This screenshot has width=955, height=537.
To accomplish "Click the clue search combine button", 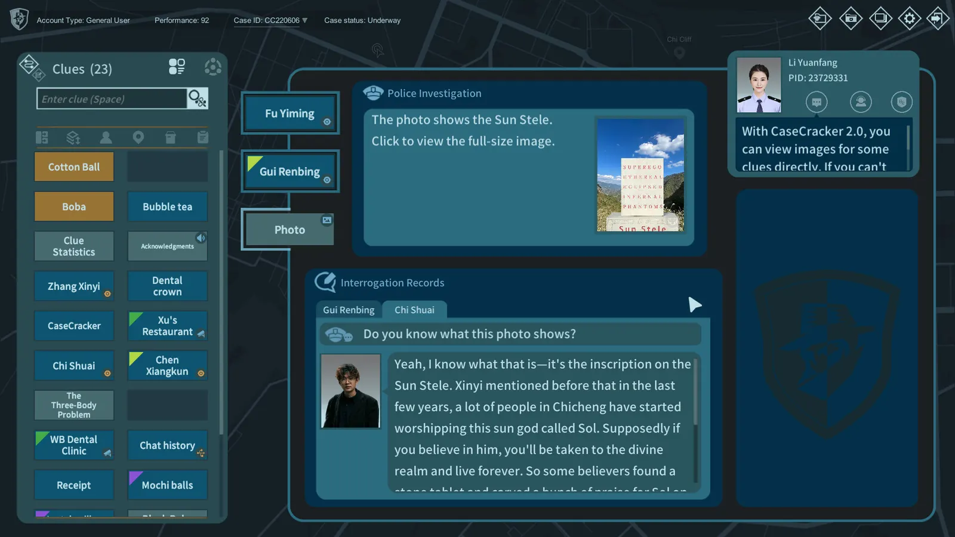I will click(x=198, y=98).
